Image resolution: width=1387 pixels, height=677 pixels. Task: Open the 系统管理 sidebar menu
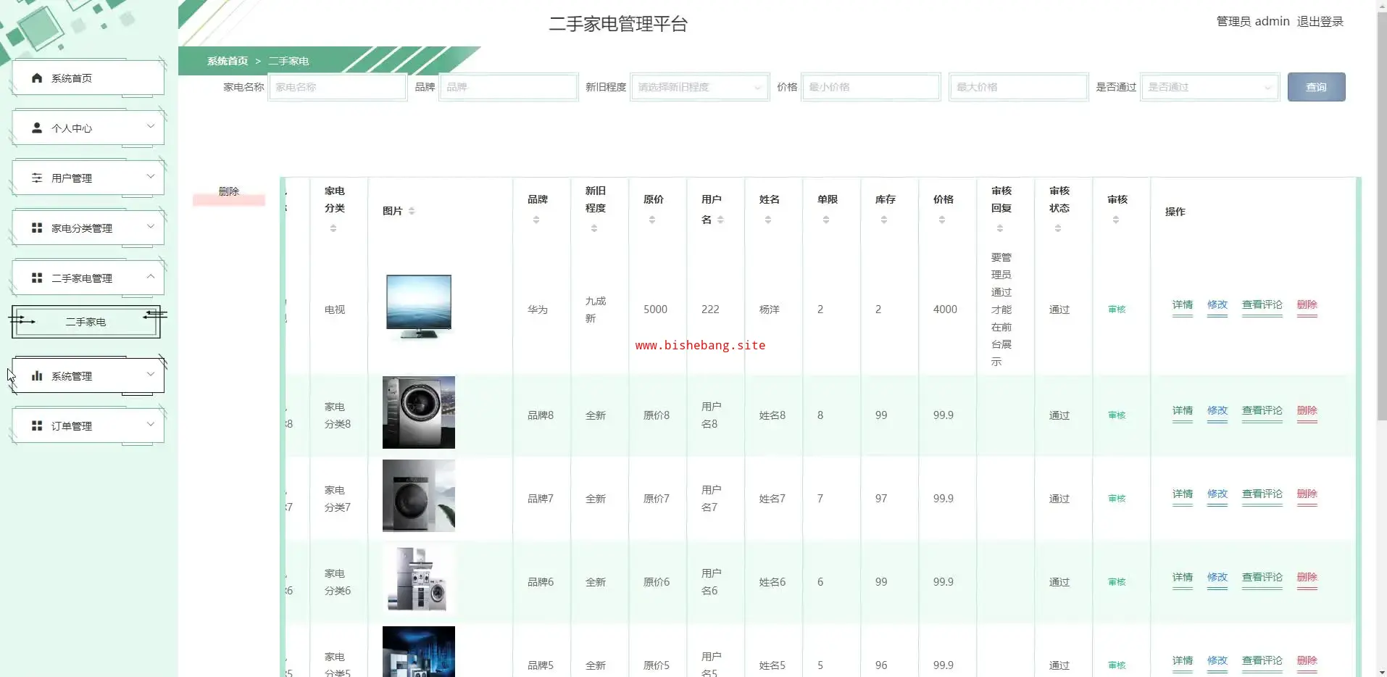tap(88, 375)
